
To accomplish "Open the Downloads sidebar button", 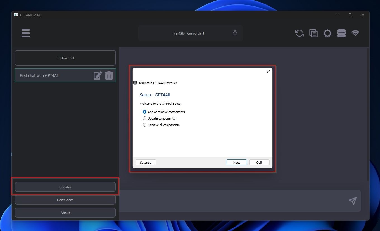I will coord(65,200).
